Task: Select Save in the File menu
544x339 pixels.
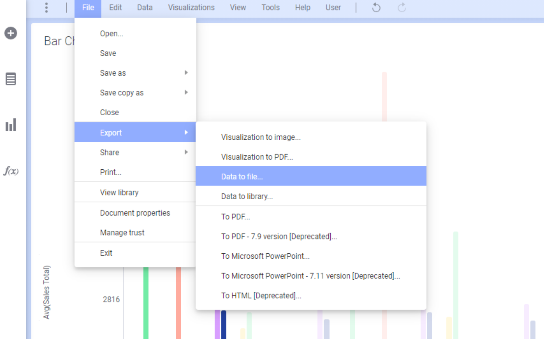Action: point(135,53)
